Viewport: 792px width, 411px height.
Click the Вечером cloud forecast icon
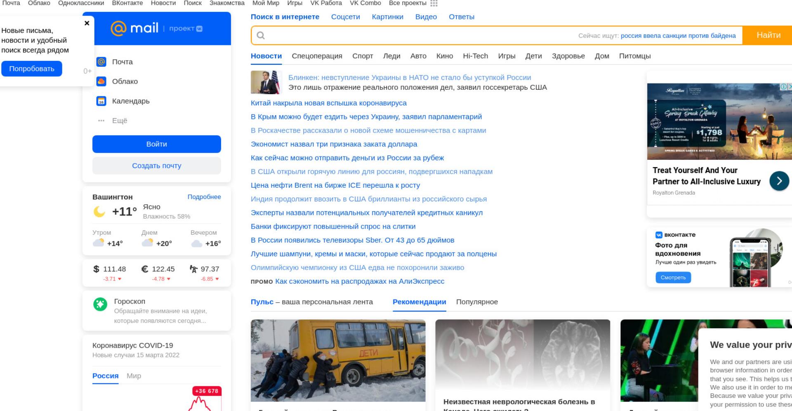[197, 243]
